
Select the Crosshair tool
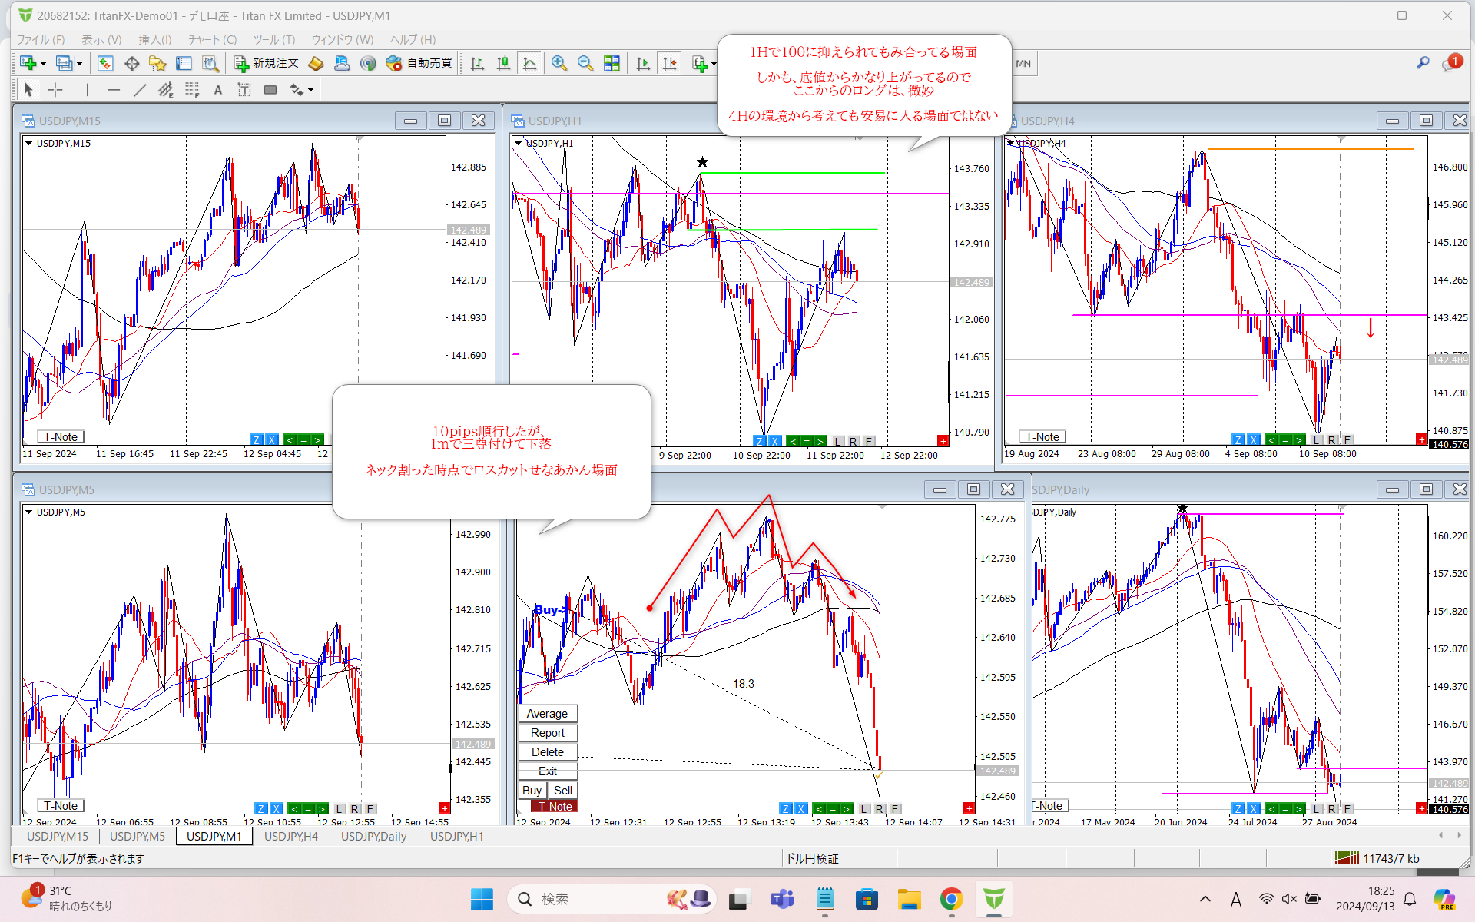[x=55, y=90]
